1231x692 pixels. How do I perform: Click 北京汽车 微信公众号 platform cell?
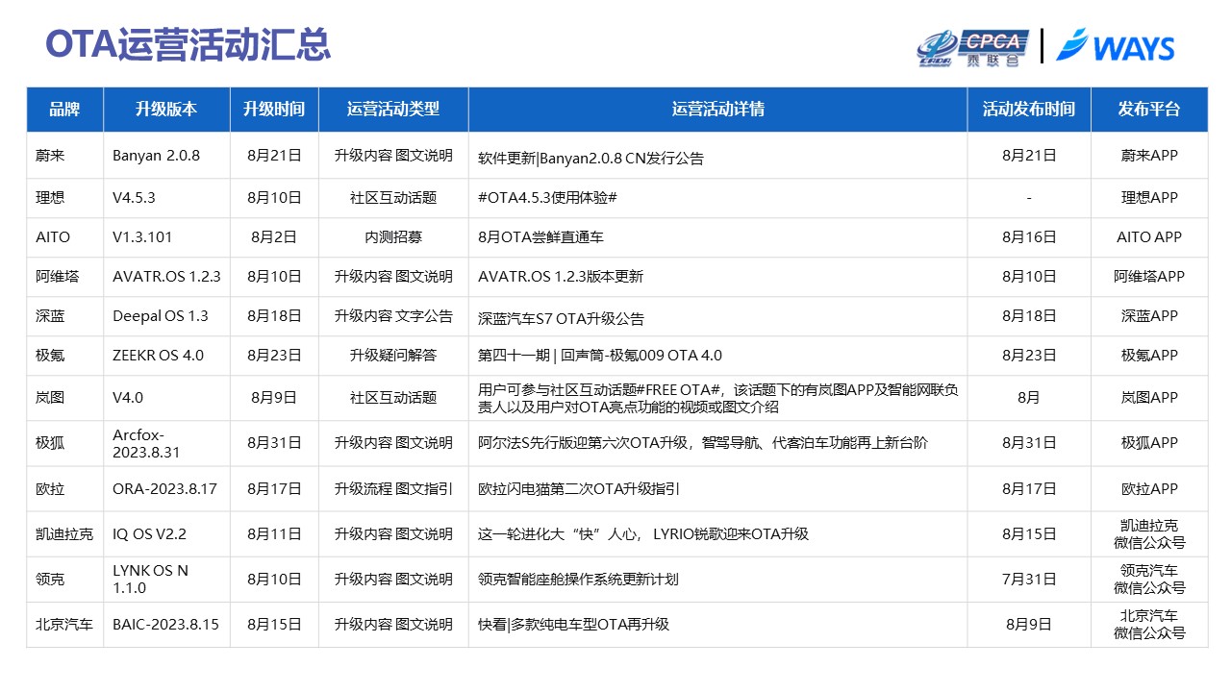click(1149, 625)
